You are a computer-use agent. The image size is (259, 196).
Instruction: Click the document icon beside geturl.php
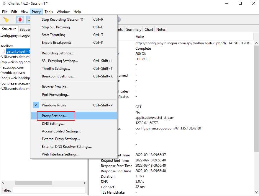tap(3, 51)
